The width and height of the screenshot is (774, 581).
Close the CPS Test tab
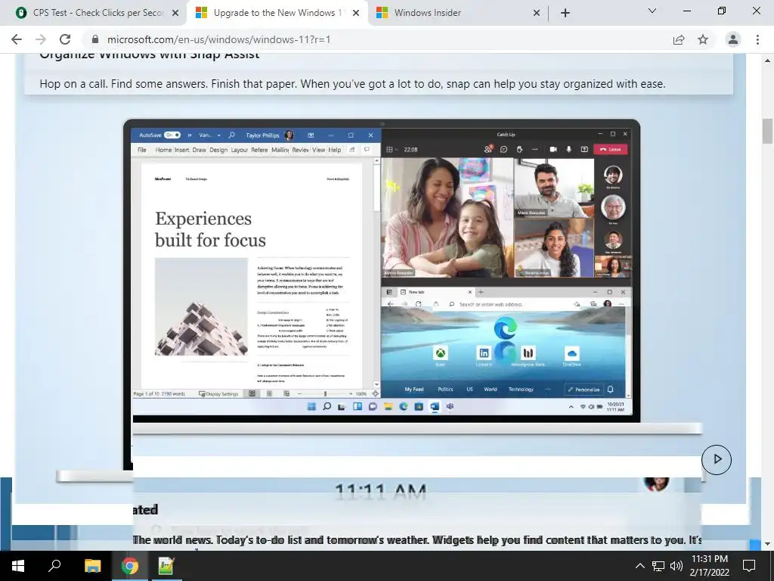175,14
